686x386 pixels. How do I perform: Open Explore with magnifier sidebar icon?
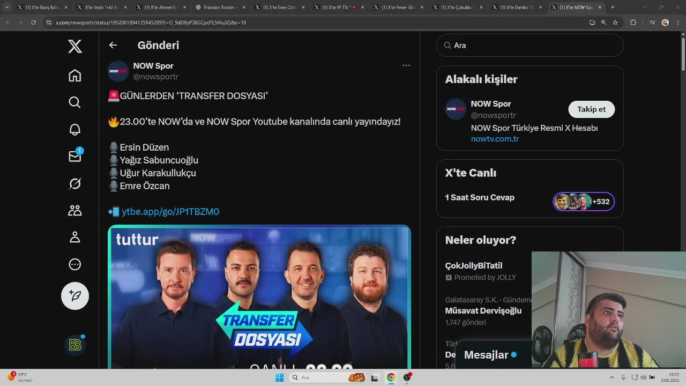[75, 102]
